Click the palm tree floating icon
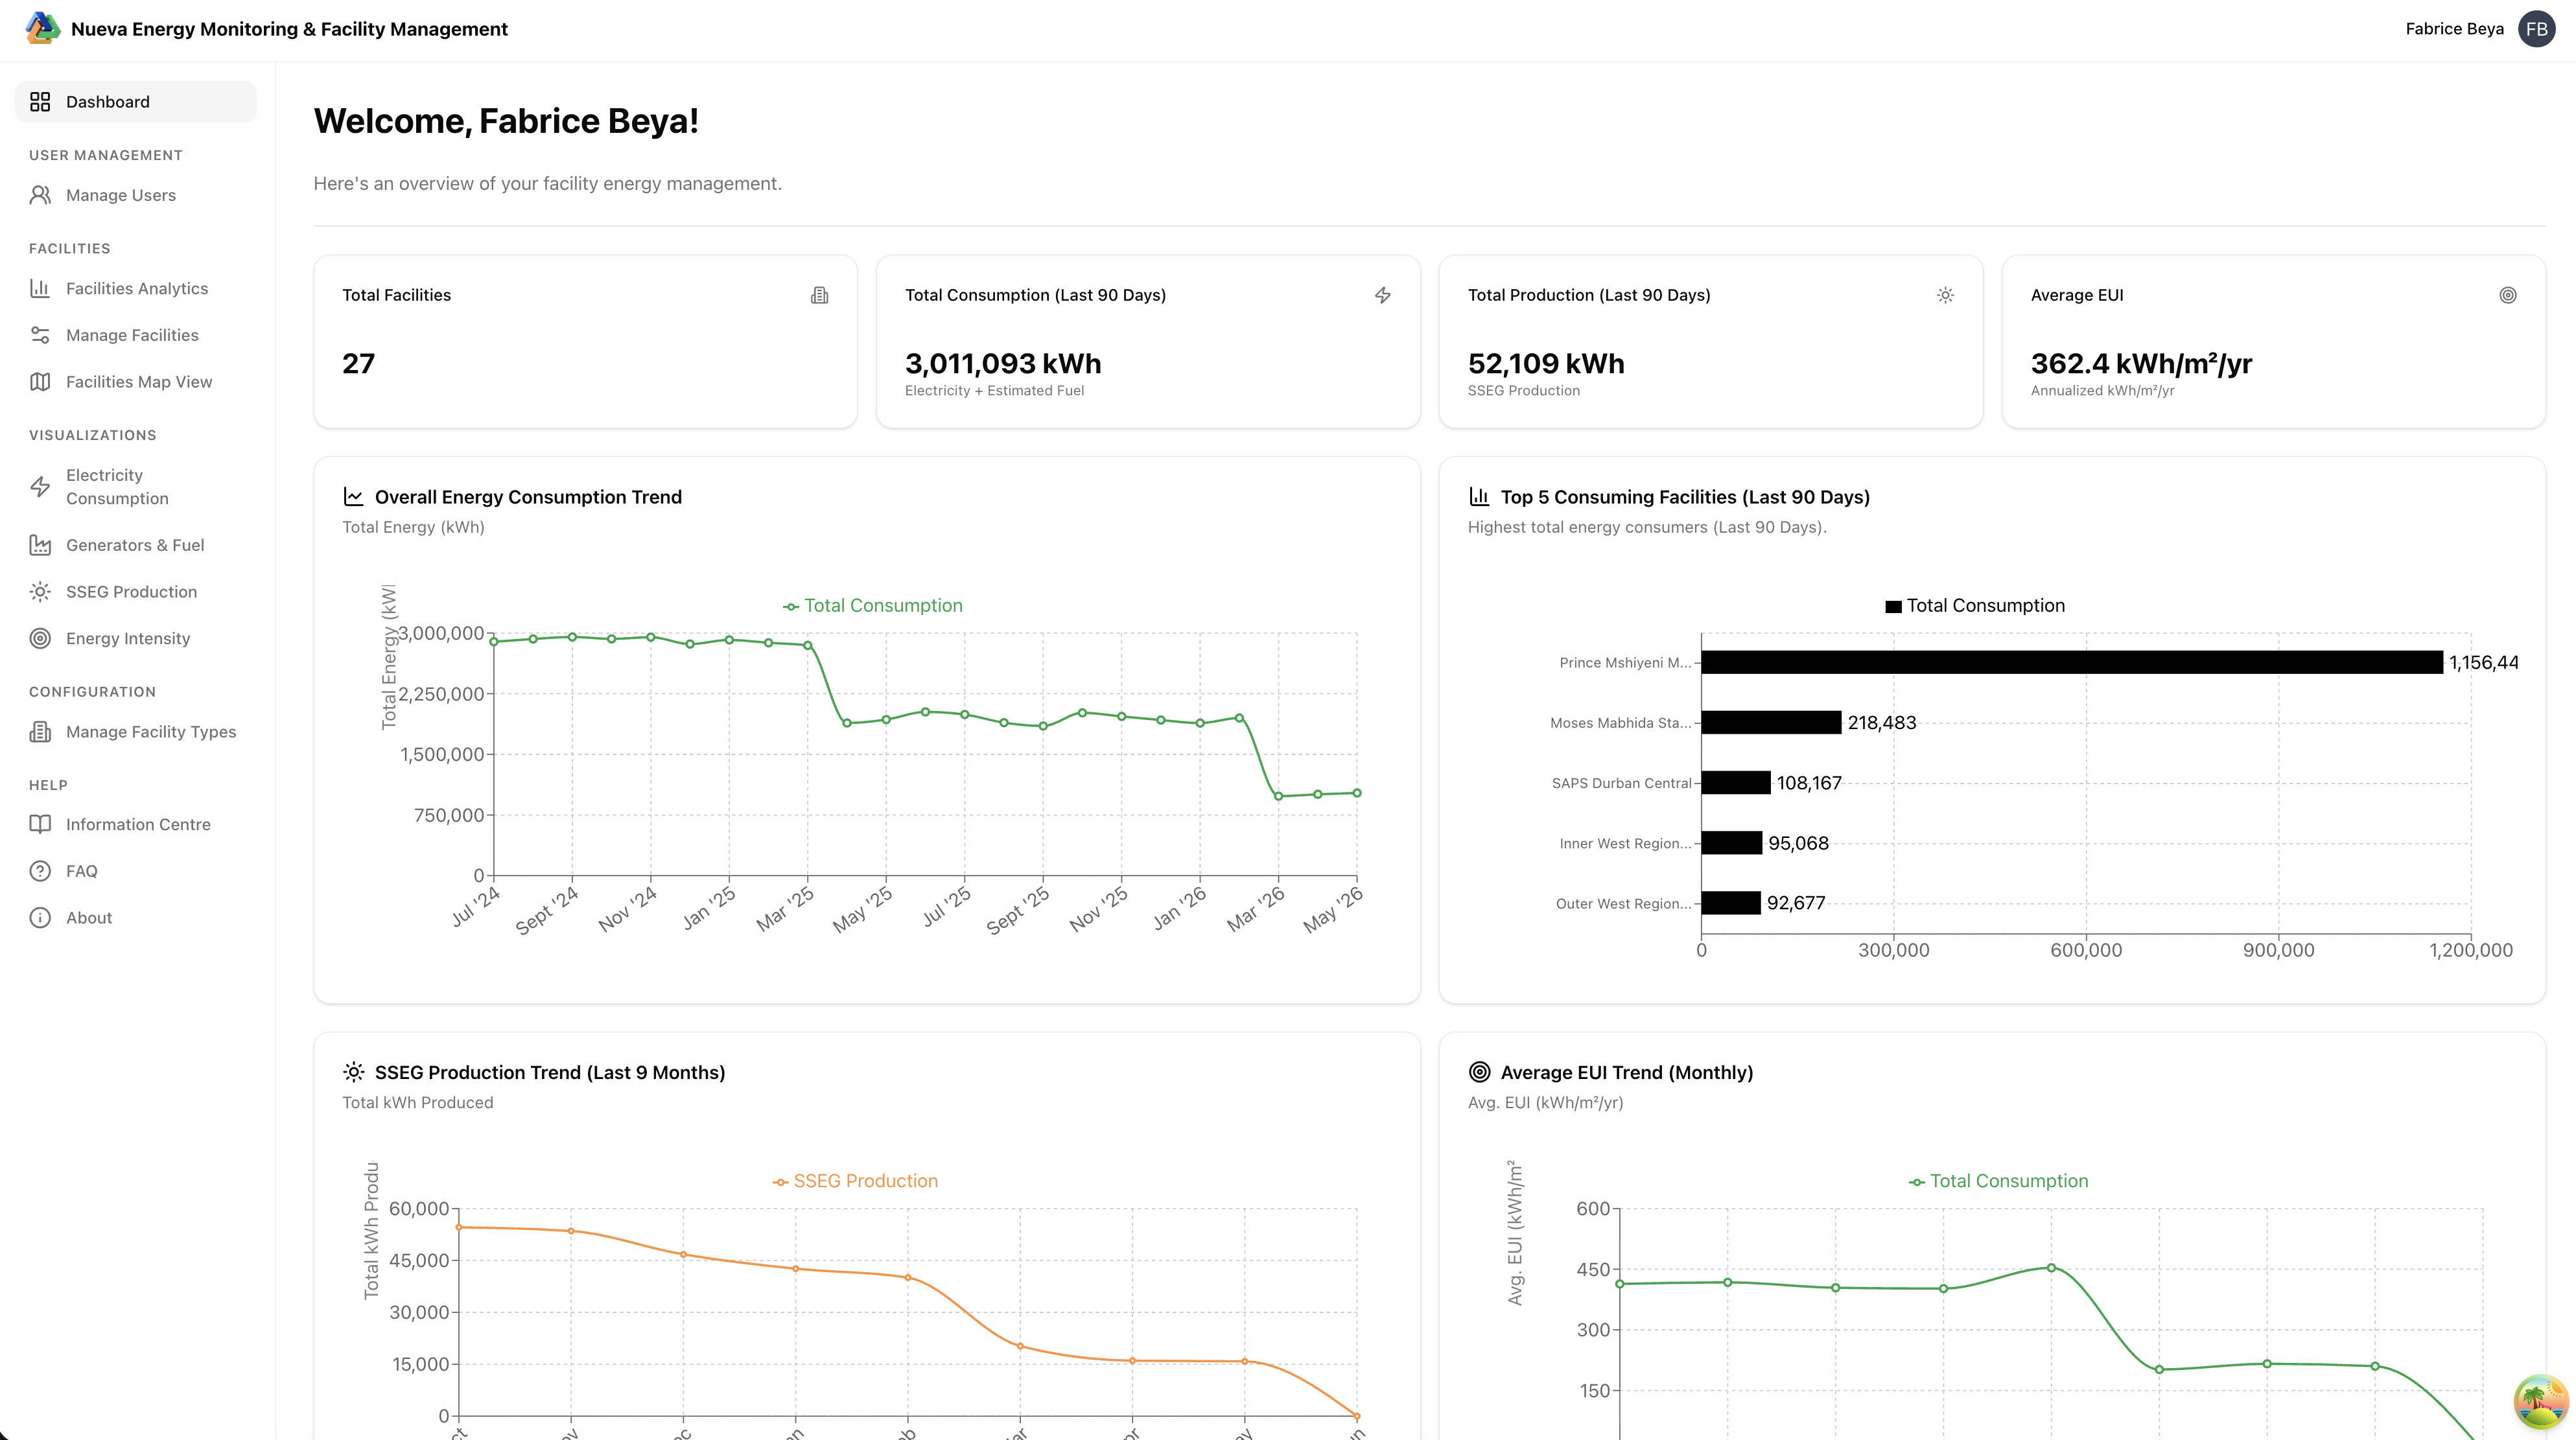Screen dimensions: 2576x1440 click(2540, 1401)
